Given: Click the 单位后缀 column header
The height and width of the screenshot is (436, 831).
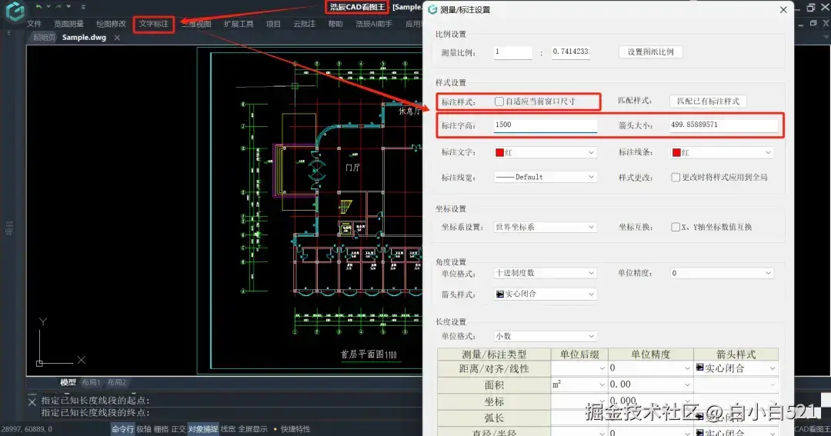Looking at the screenshot, I should click(579, 354).
